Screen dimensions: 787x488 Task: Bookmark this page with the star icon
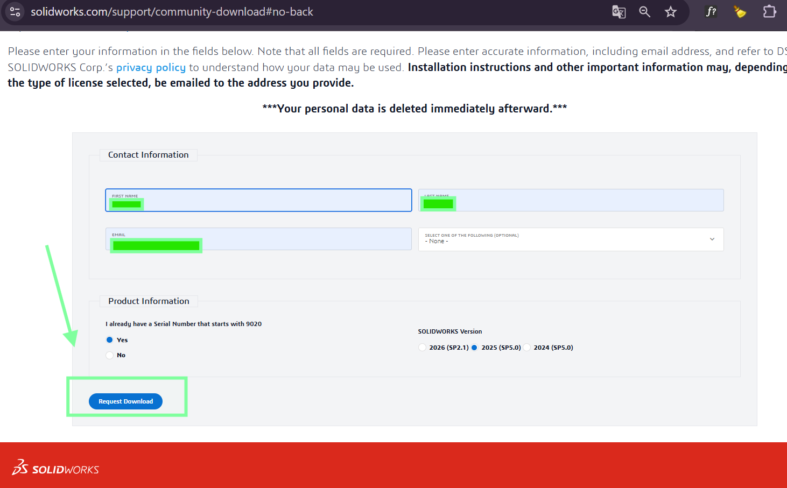(670, 12)
